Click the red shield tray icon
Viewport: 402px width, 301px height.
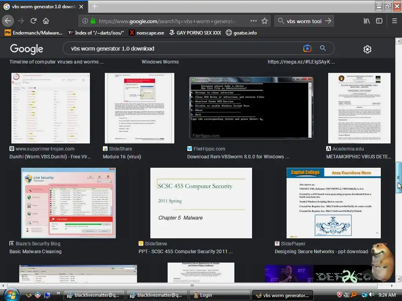(x=340, y=295)
